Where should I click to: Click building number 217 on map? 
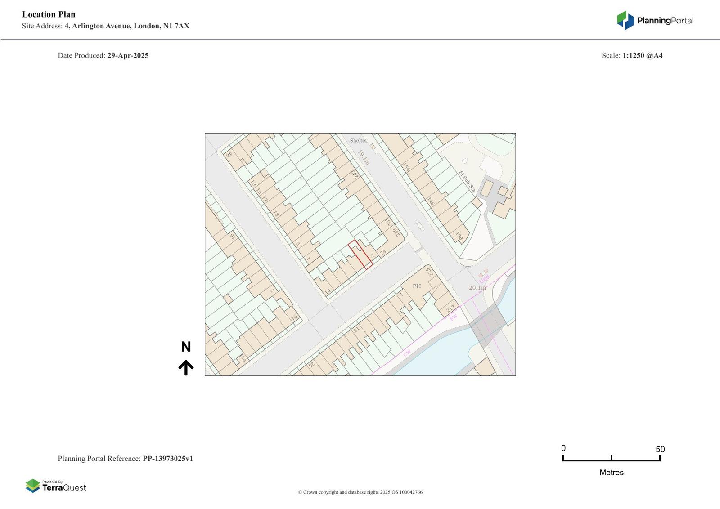pos(450,309)
